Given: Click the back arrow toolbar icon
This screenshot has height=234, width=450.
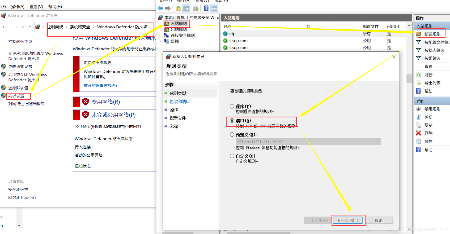Looking at the screenshot, I should (160, 8).
